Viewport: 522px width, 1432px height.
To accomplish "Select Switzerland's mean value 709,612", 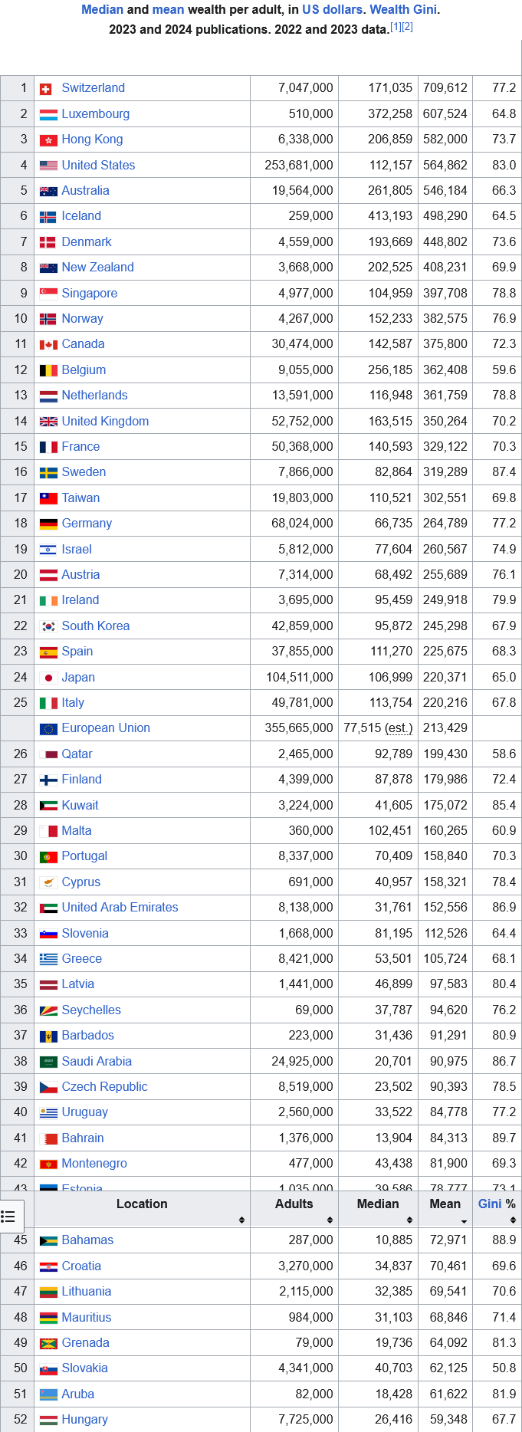I will point(445,87).
